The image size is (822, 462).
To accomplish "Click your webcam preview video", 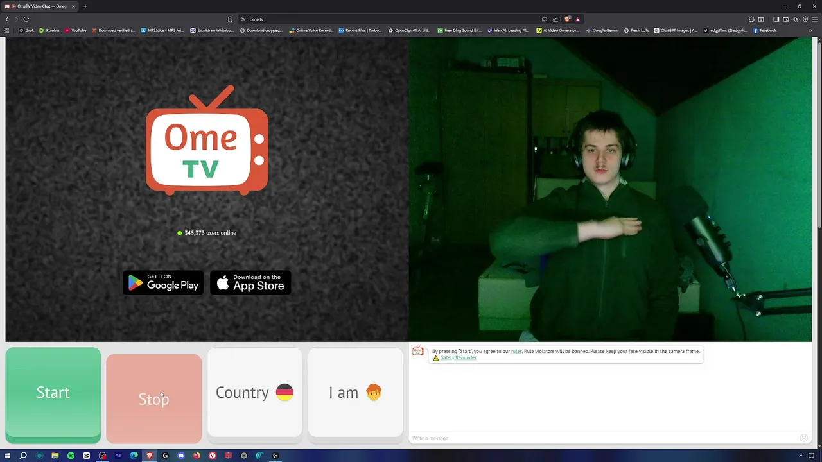I will point(610,189).
